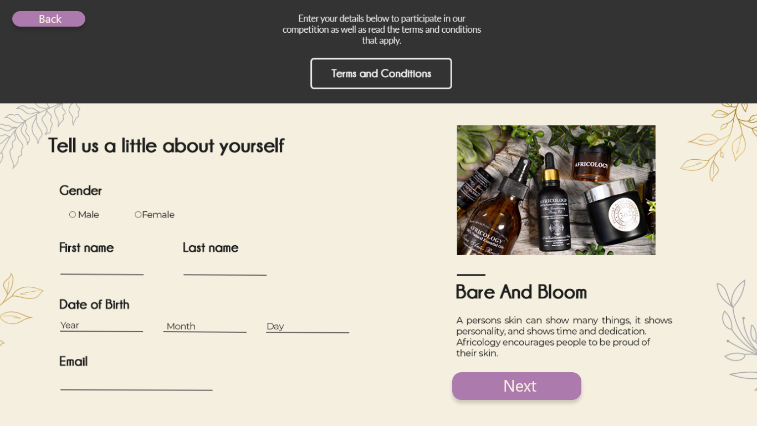Viewport: 757px width, 426px height.
Task: Click the Back button
Action: pyautogui.click(x=49, y=19)
